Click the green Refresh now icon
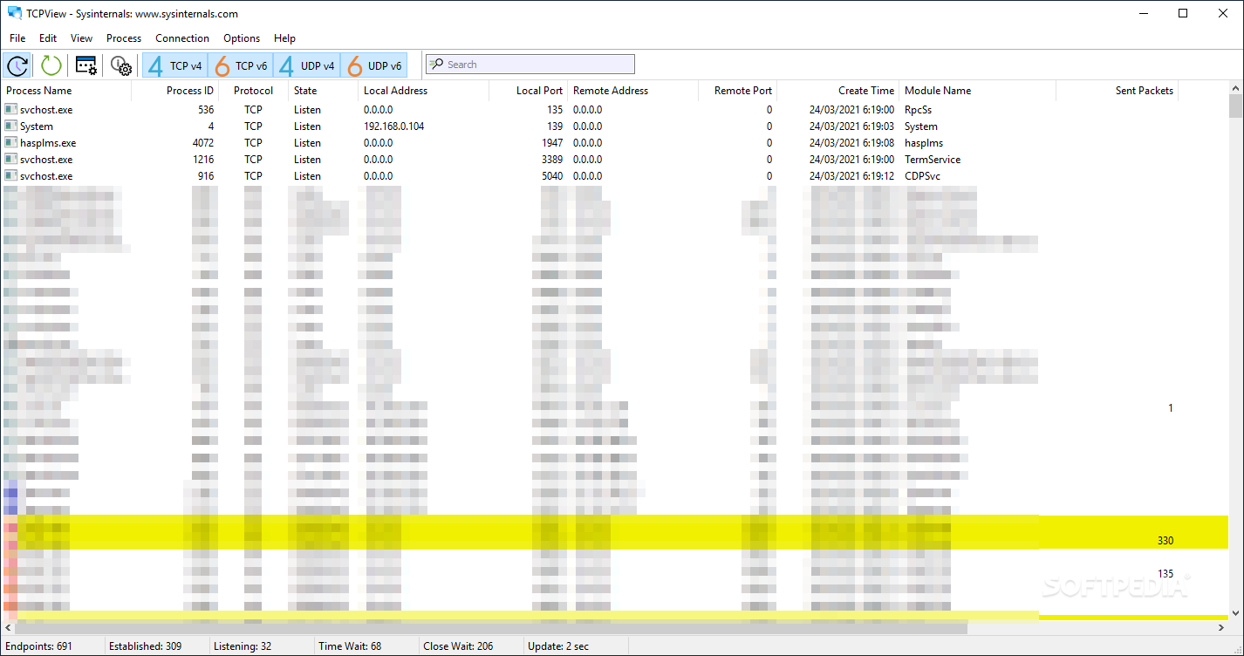Screen dimensions: 1244x656 click(x=51, y=65)
